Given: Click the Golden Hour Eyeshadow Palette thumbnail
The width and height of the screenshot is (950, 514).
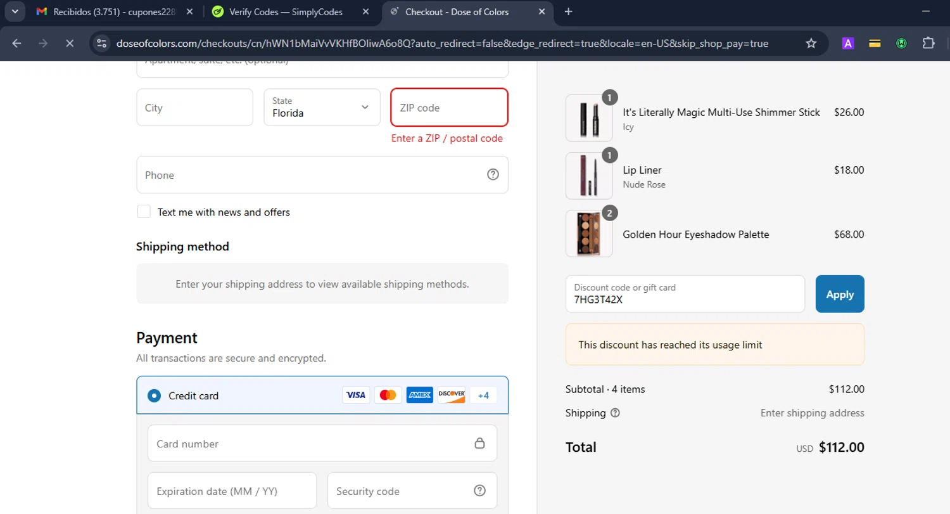Looking at the screenshot, I should 589,233.
